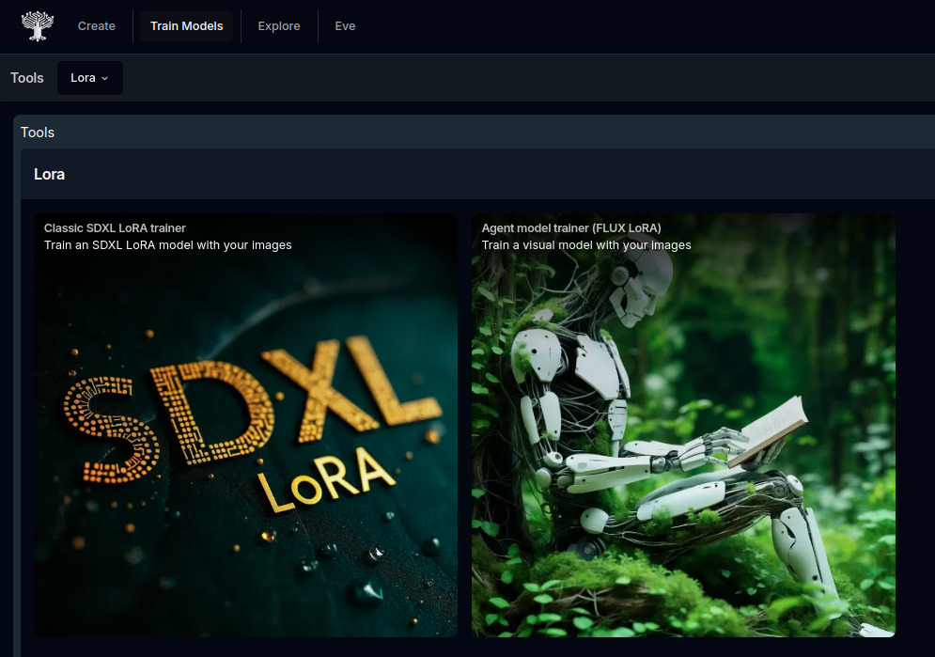The width and height of the screenshot is (935, 657).
Task: Click the 'Agent model trainer (FLUX LoRA)' title
Action: click(571, 228)
